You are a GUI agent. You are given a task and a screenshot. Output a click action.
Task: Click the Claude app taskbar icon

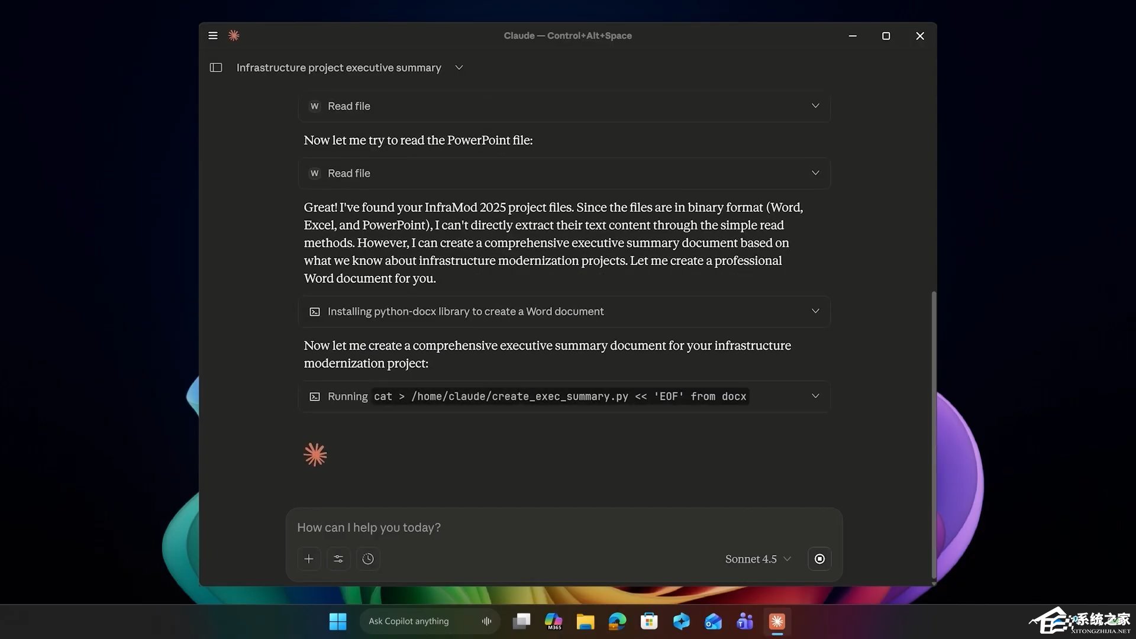pyautogui.click(x=777, y=621)
